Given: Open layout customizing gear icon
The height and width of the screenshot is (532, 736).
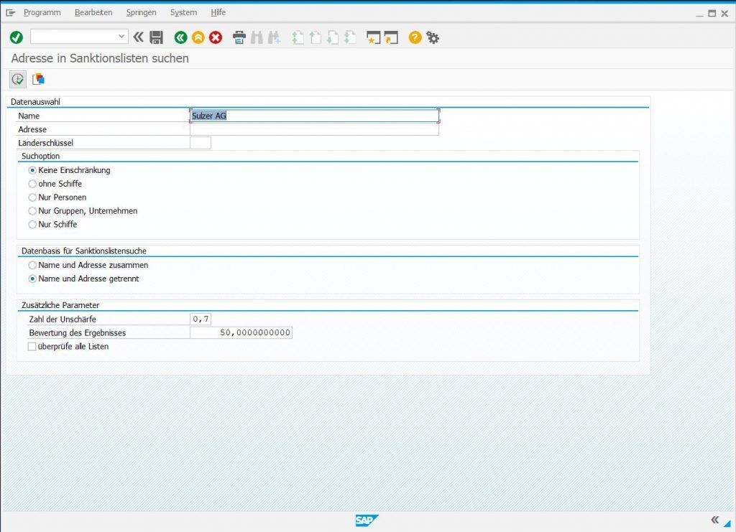Looking at the screenshot, I should pyautogui.click(x=433, y=37).
